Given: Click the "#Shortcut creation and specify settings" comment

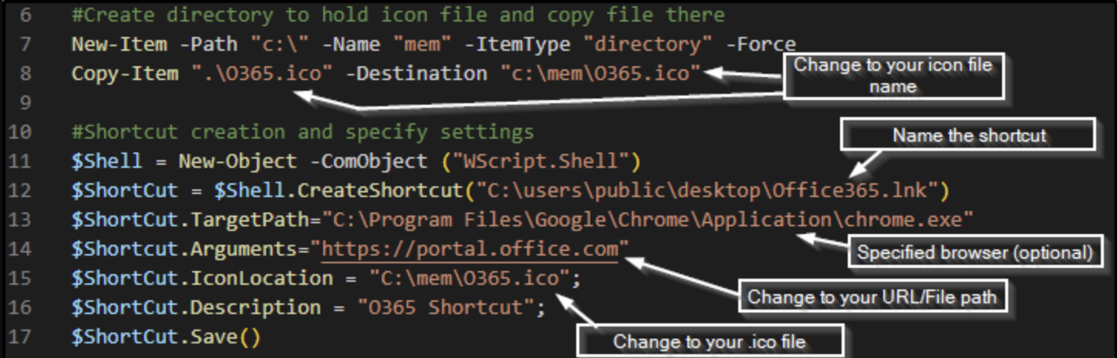Looking at the screenshot, I should (302, 132).
